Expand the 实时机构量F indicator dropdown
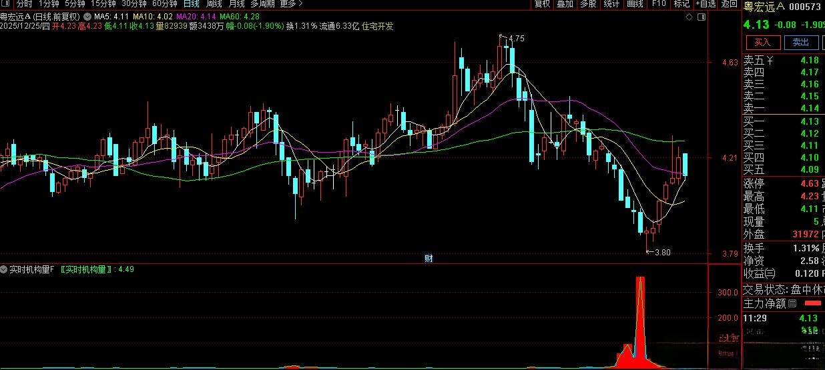Viewport: 825px width, 370px height. point(4,269)
